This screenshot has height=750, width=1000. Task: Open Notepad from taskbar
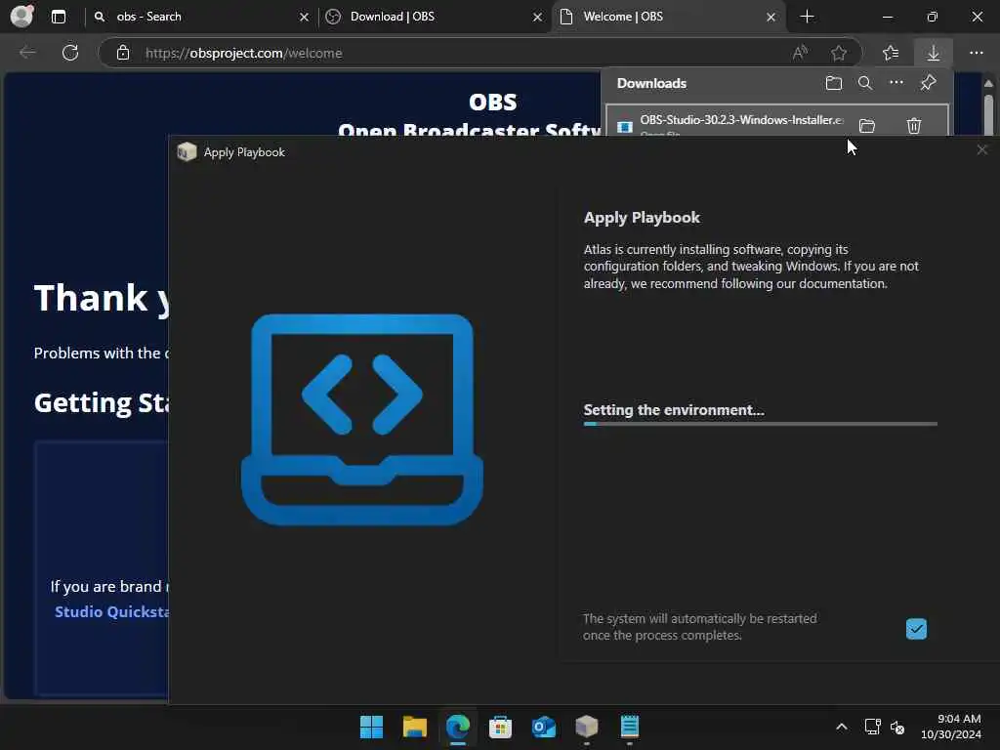coord(630,727)
